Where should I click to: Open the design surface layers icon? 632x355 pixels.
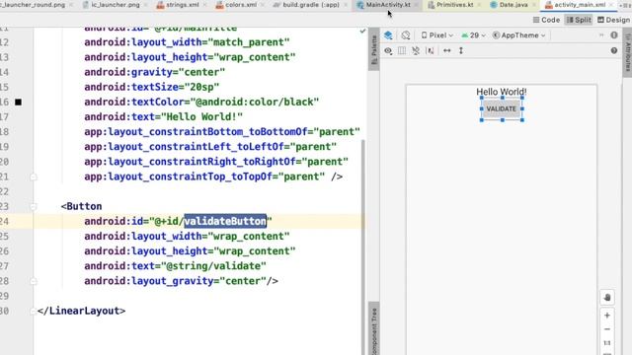pyautogui.click(x=388, y=35)
